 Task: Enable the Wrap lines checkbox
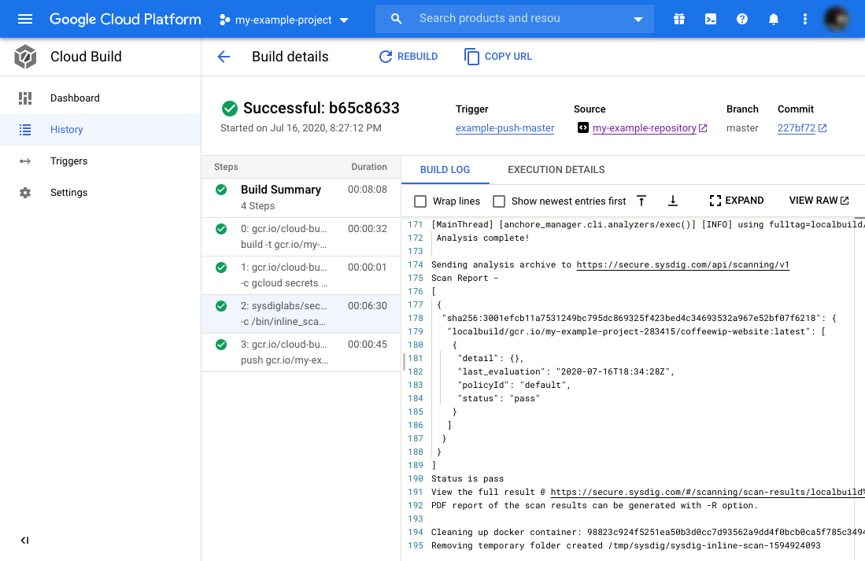[x=420, y=201]
